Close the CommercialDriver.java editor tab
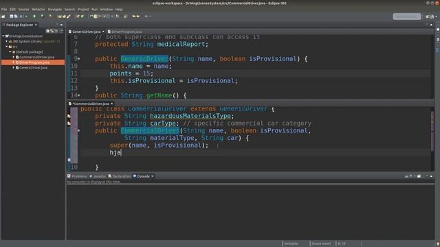The height and width of the screenshot is (247, 440). click(111, 104)
